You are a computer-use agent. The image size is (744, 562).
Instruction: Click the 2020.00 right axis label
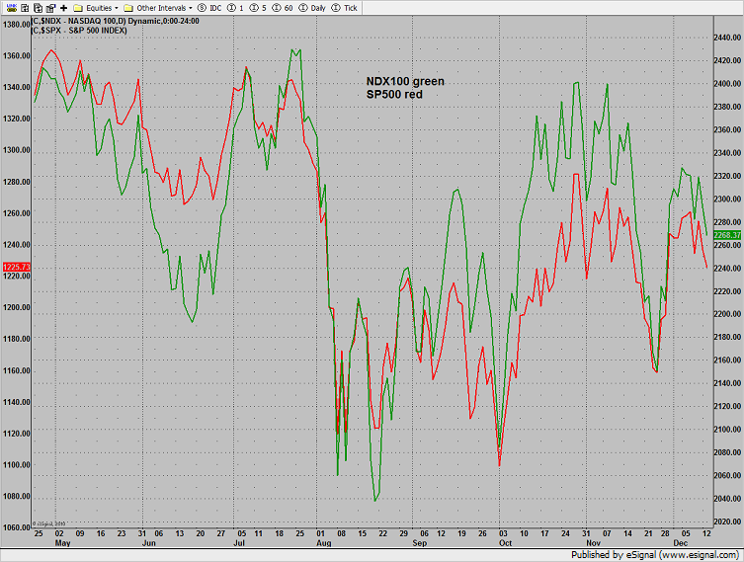tap(727, 522)
